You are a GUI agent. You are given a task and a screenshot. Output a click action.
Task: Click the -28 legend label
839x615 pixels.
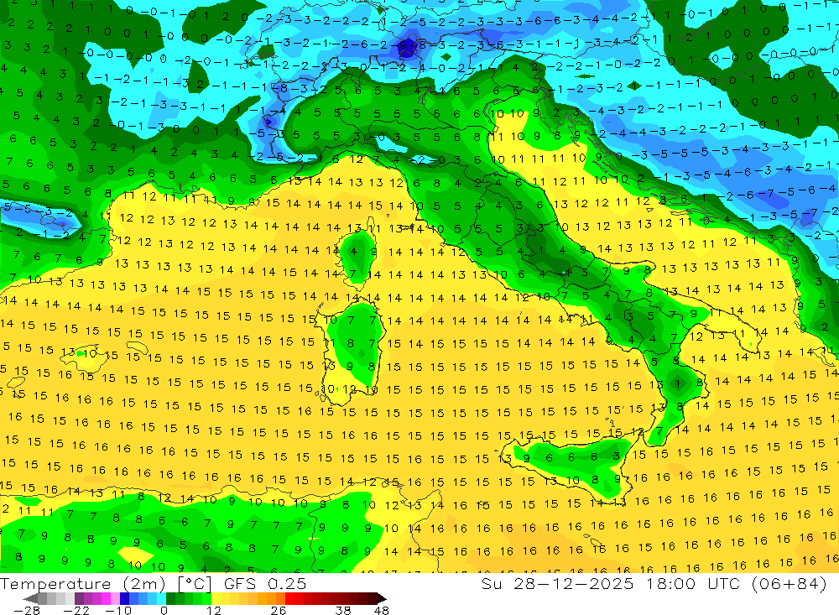pos(27,610)
